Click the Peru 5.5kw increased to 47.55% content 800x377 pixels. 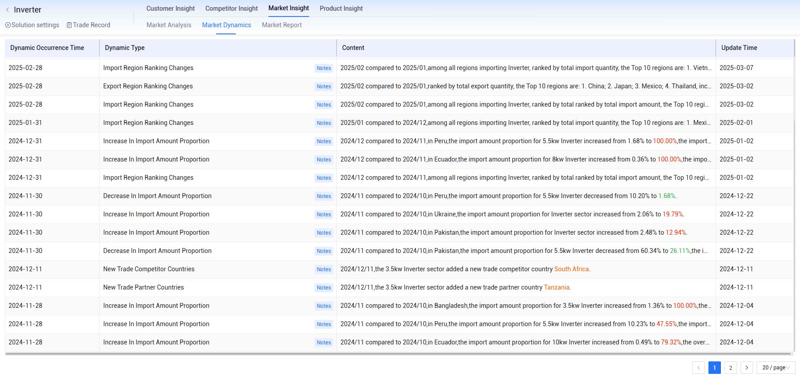[526, 324]
